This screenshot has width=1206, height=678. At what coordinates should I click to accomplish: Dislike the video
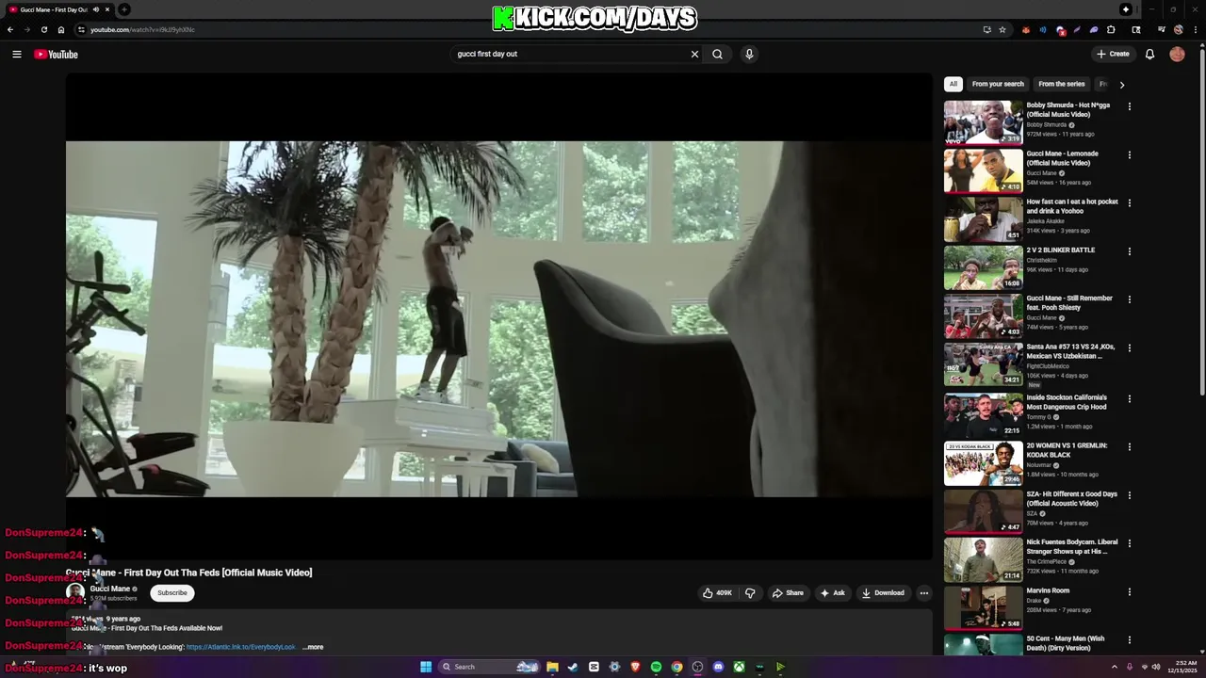click(750, 593)
